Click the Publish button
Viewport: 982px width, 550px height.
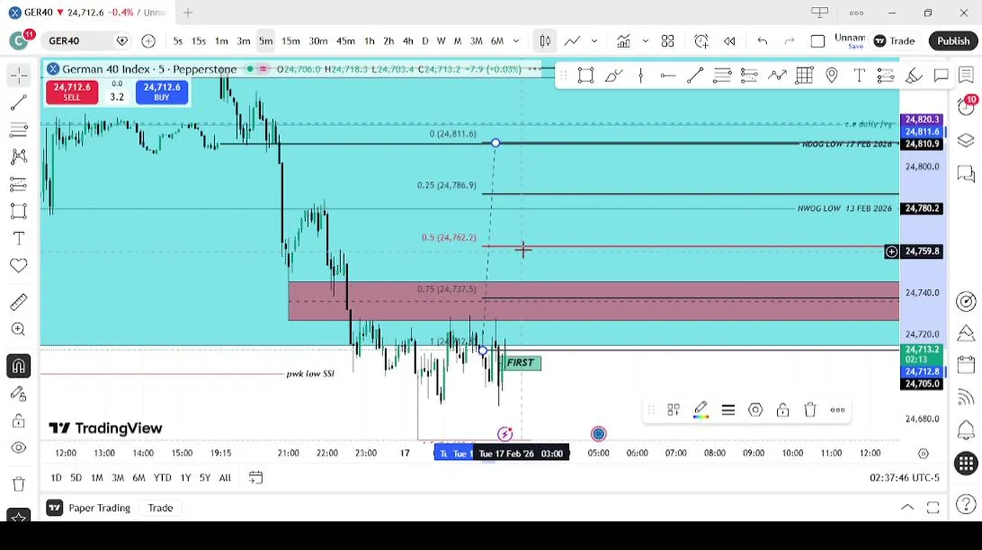tap(953, 40)
